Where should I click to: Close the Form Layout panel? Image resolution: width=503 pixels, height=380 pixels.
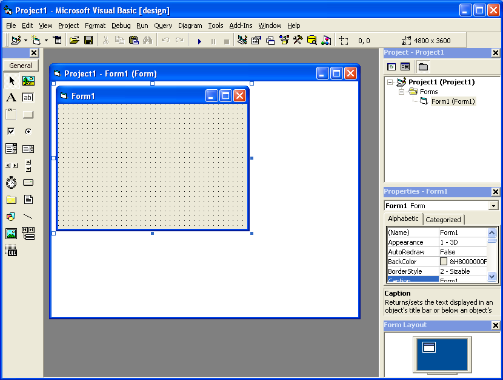pyautogui.click(x=495, y=325)
